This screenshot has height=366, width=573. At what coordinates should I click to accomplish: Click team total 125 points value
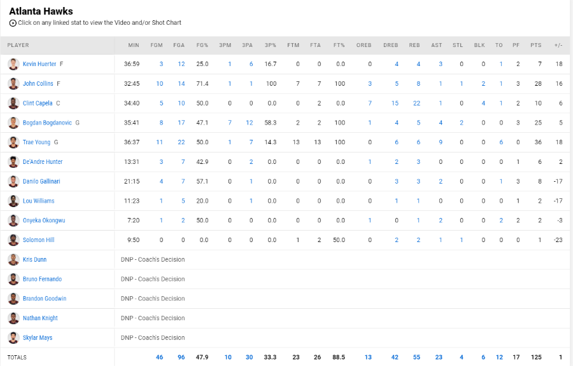click(536, 357)
